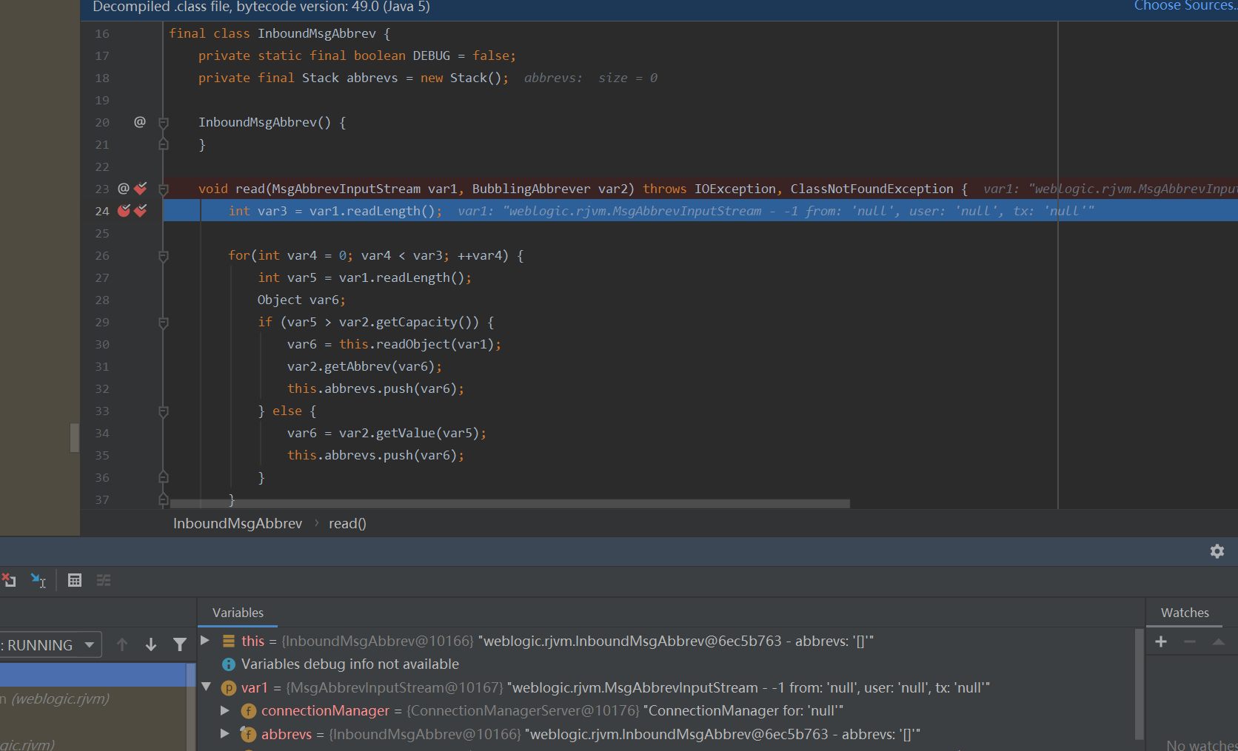This screenshot has height=751, width=1238.
Task: Click the Variables panel vertical scrollbar
Action: 1139,684
